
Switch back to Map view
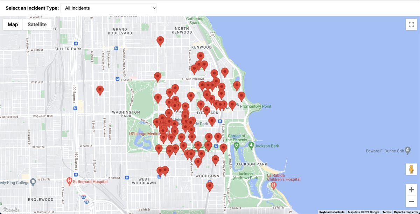13,24
